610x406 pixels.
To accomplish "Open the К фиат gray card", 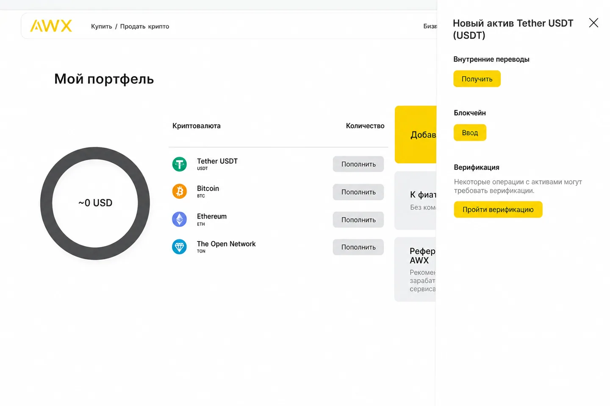I will click(x=416, y=200).
